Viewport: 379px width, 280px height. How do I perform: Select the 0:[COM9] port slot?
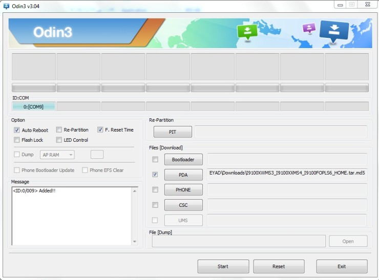[x=34, y=106]
